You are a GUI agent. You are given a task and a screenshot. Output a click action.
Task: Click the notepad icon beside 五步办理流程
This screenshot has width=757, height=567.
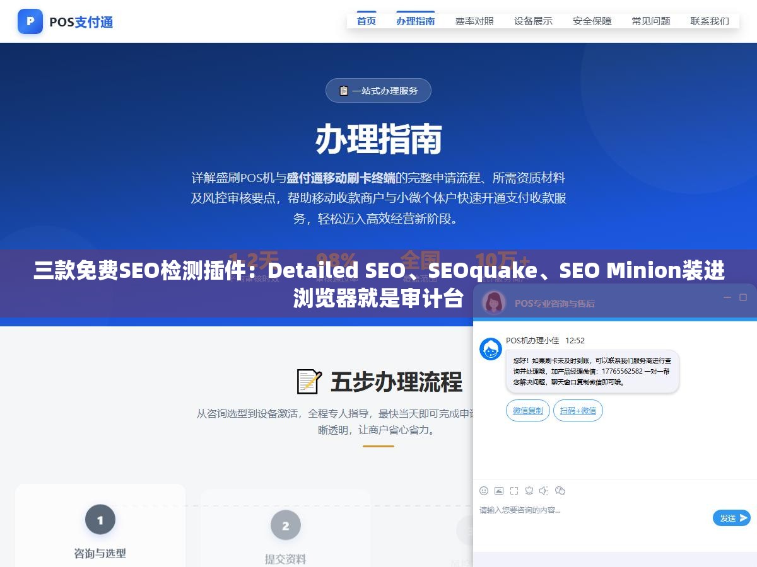pos(309,382)
